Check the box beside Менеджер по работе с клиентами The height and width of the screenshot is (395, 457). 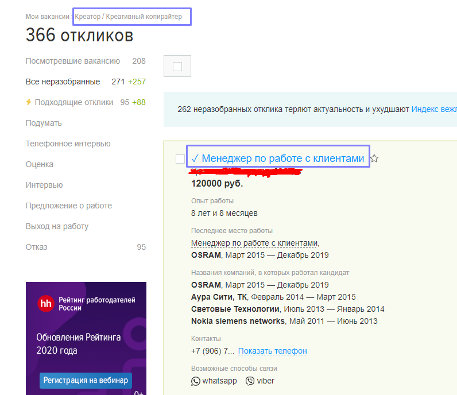pos(180,159)
